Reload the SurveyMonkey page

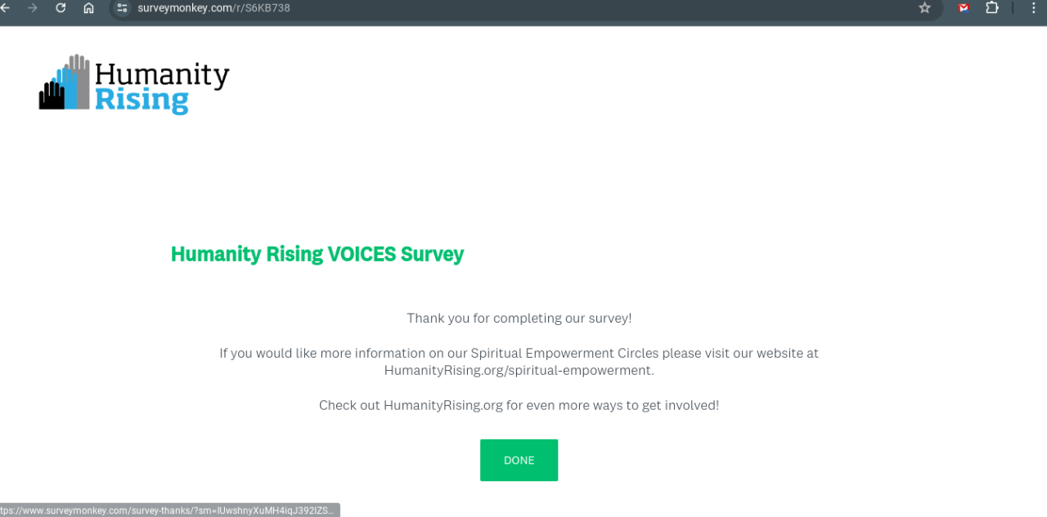[61, 8]
